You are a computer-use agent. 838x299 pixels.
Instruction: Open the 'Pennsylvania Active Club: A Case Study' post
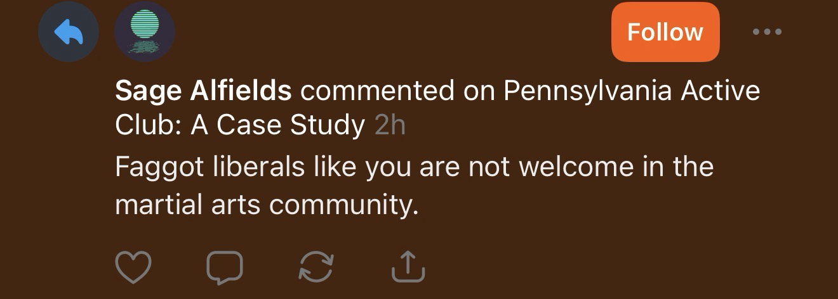point(631,91)
